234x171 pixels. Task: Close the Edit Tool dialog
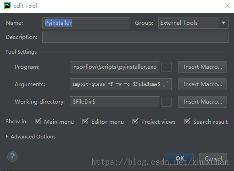pos(227,6)
